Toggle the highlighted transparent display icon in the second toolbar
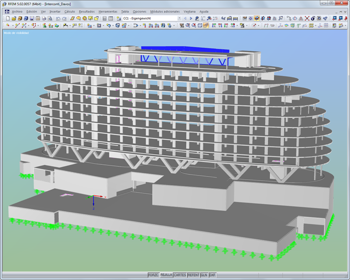The width and height of the screenshot is (350, 280). (206, 26)
